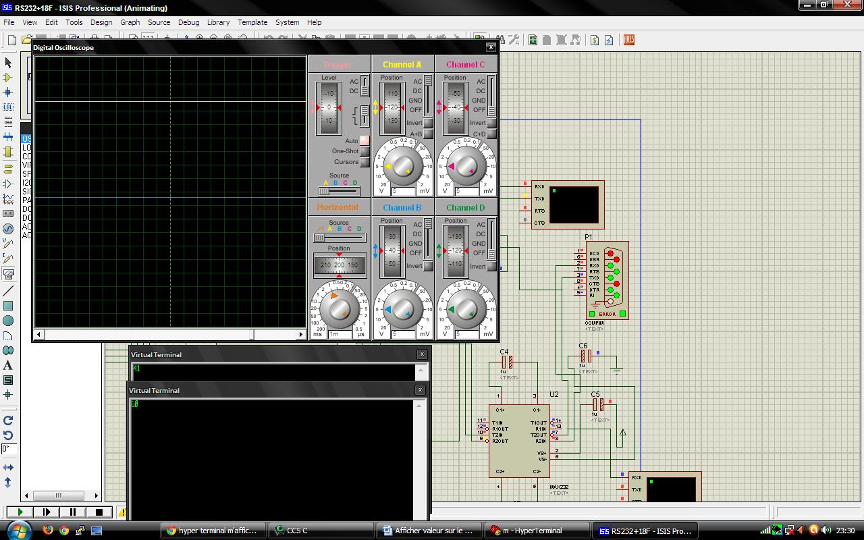Screen dimensions: 864x540
Task: Toggle the Trigger Auto button
Action: 364,141
